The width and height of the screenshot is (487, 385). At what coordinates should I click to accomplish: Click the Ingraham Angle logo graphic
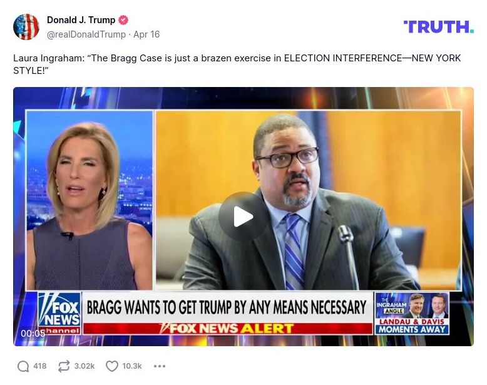point(391,305)
